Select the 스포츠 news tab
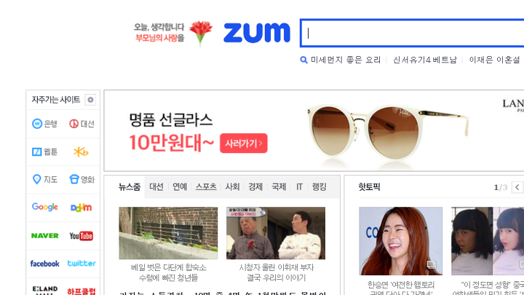 click(206, 186)
